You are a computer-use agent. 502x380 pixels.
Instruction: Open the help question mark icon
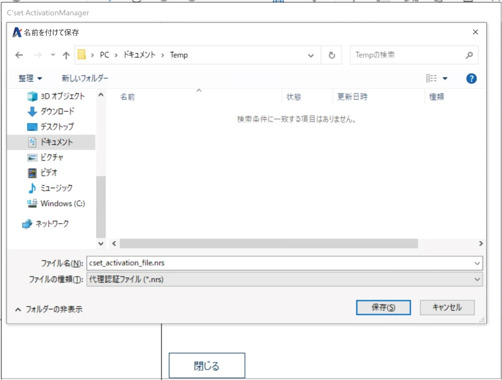(471, 78)
